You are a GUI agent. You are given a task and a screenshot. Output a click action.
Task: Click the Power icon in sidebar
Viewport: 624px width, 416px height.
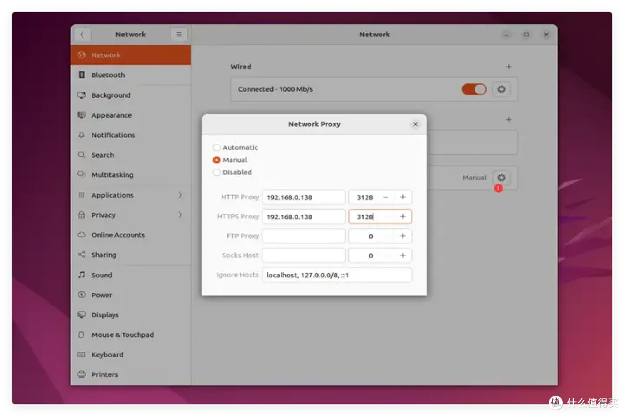click(x=81, y=295)
